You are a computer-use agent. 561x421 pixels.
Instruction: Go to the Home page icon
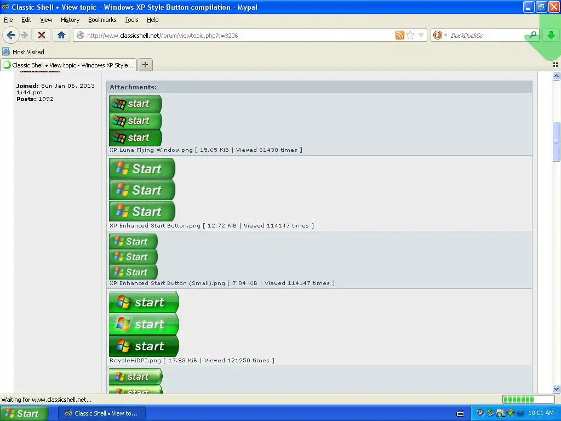pos(61,35)
